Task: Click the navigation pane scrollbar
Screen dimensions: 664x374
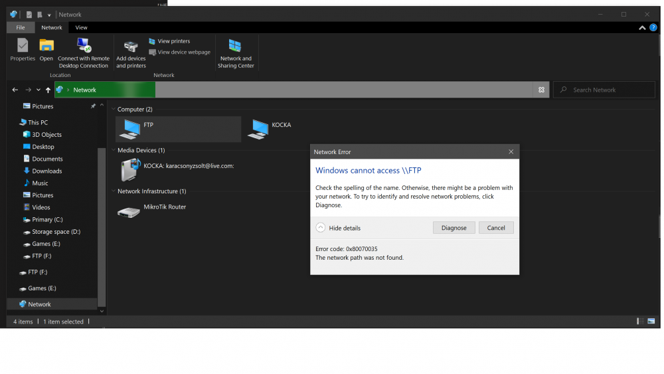Action: [102, 227]
